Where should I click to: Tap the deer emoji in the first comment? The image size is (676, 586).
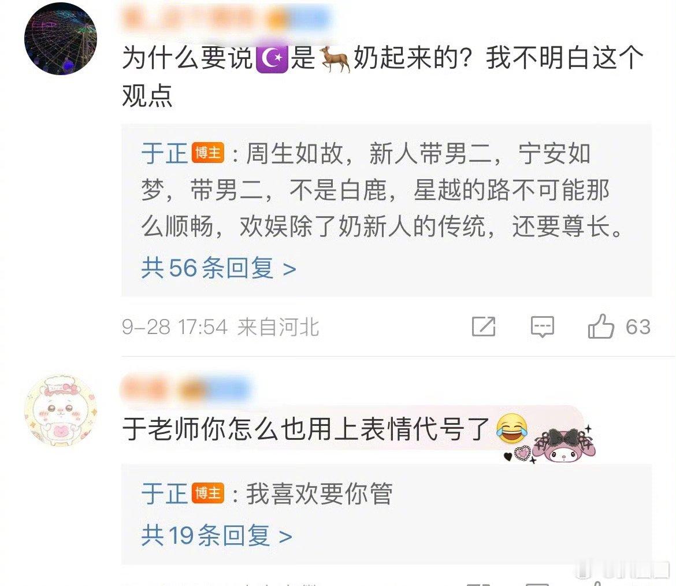tap(334, 58)
